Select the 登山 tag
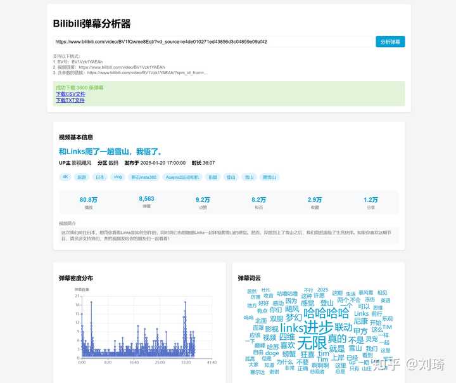The image size is (456, 383). (231, 177)
